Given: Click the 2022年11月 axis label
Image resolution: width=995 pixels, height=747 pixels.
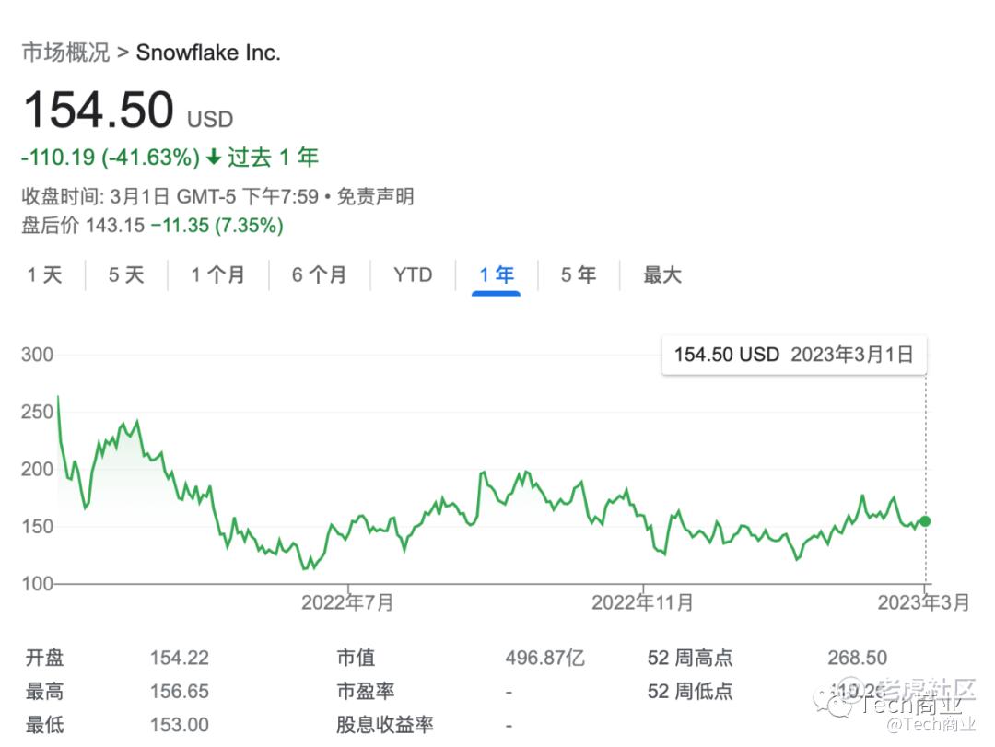Looking at the screenshot, I should (x=642, y=602).
